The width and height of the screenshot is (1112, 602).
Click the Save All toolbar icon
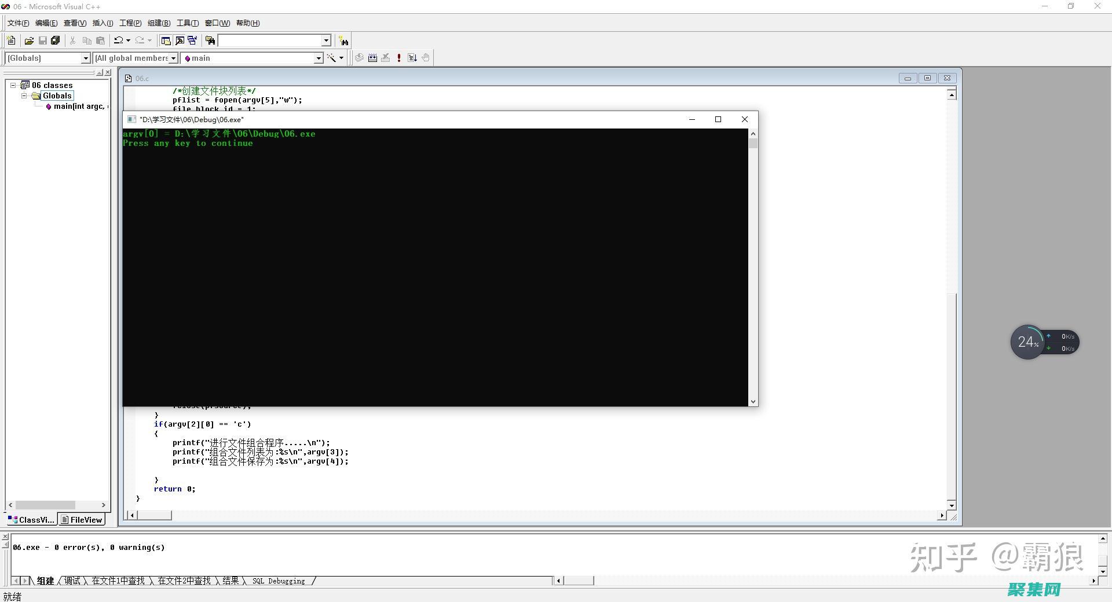(x=56, y=41)
